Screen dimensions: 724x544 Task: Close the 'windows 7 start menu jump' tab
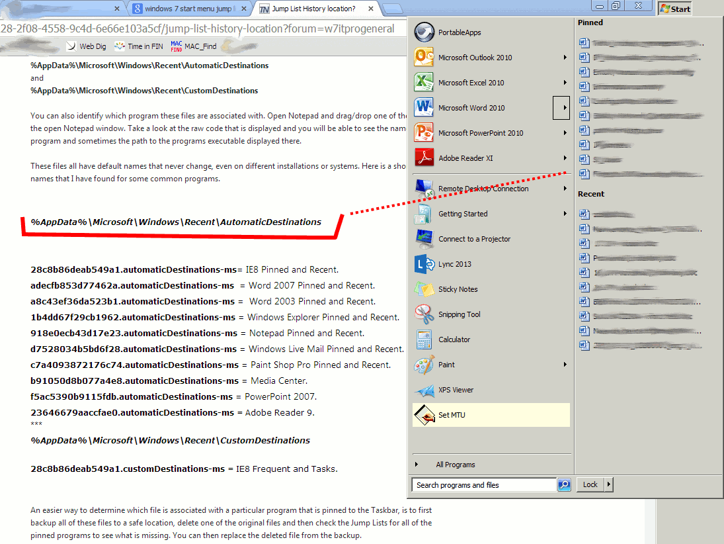click(x=244, y=9)
